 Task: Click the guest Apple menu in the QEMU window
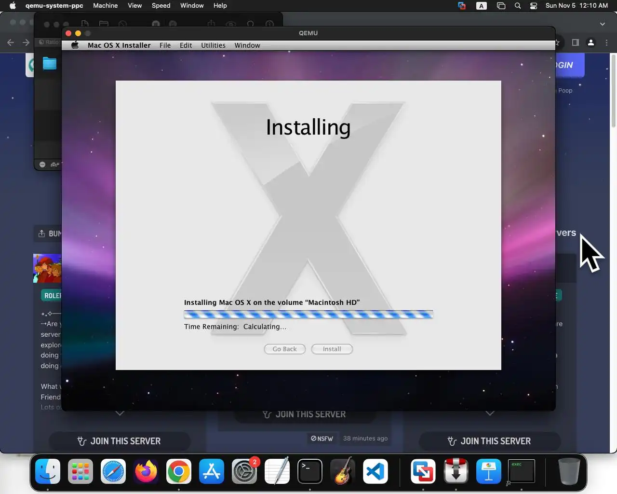click(75, 45)
